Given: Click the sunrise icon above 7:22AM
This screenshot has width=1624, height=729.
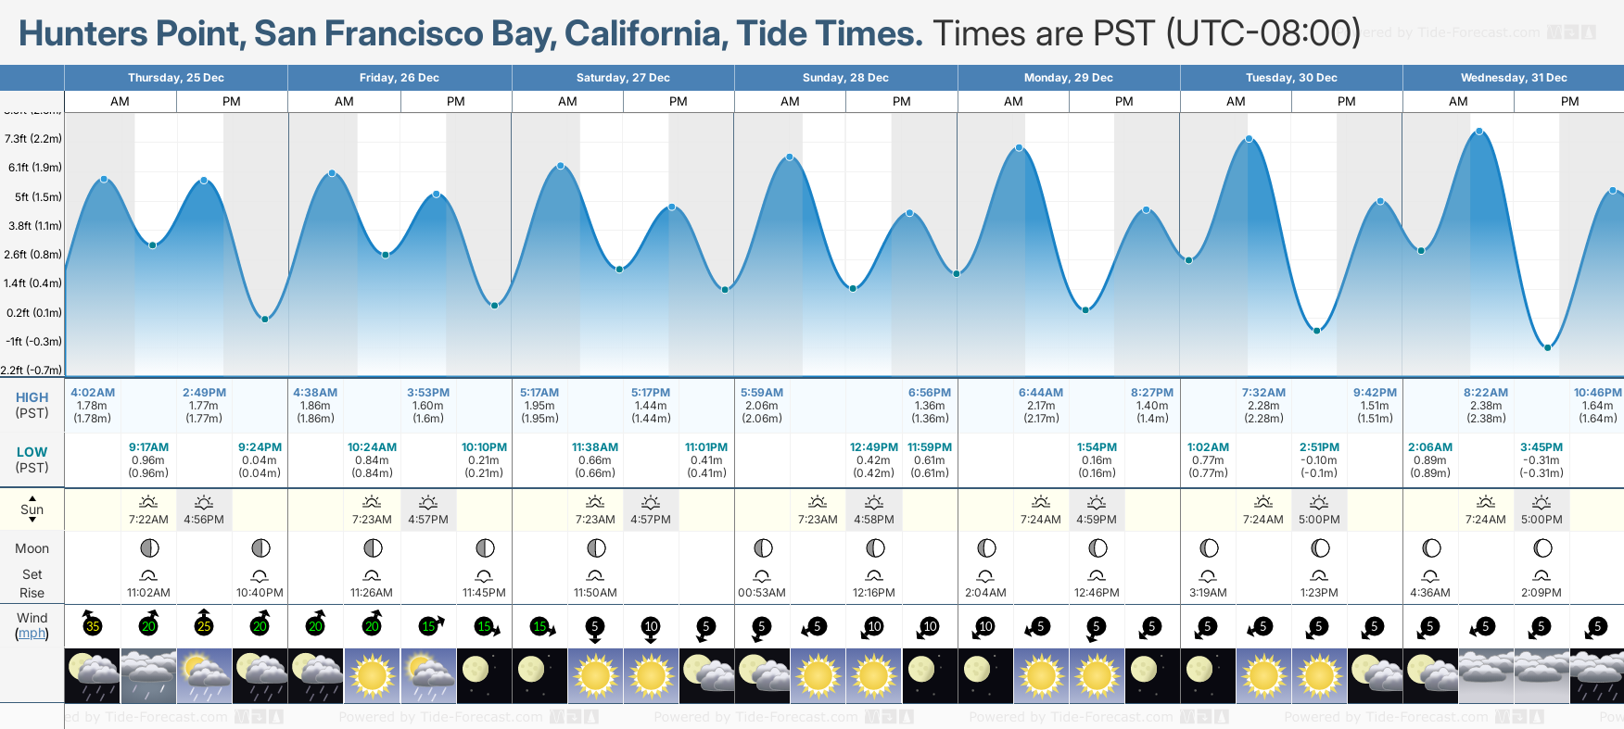Looking at the screenshot, I should pyautogui.click(x=148, y=502).
